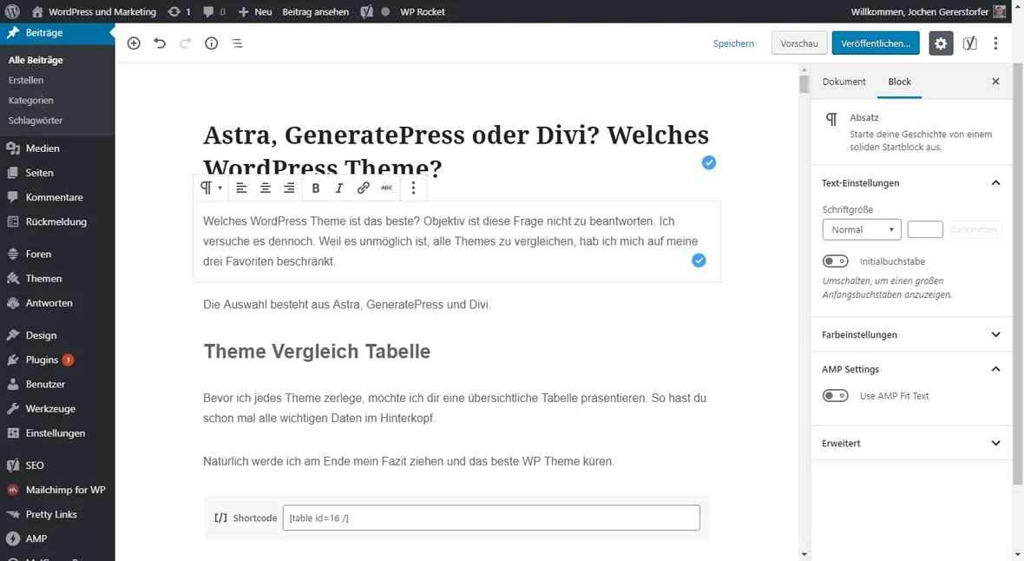1024x561 pixels.
Task: Click the WordPress logo in admin bar
Action: click(12, 11)
